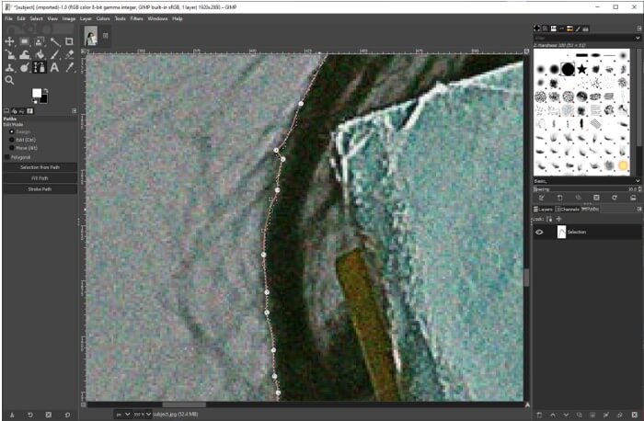Image resolution: width=644 pixels, height=421 pixels.
Task: Create a new brush
Action: [x=559, y=198]
